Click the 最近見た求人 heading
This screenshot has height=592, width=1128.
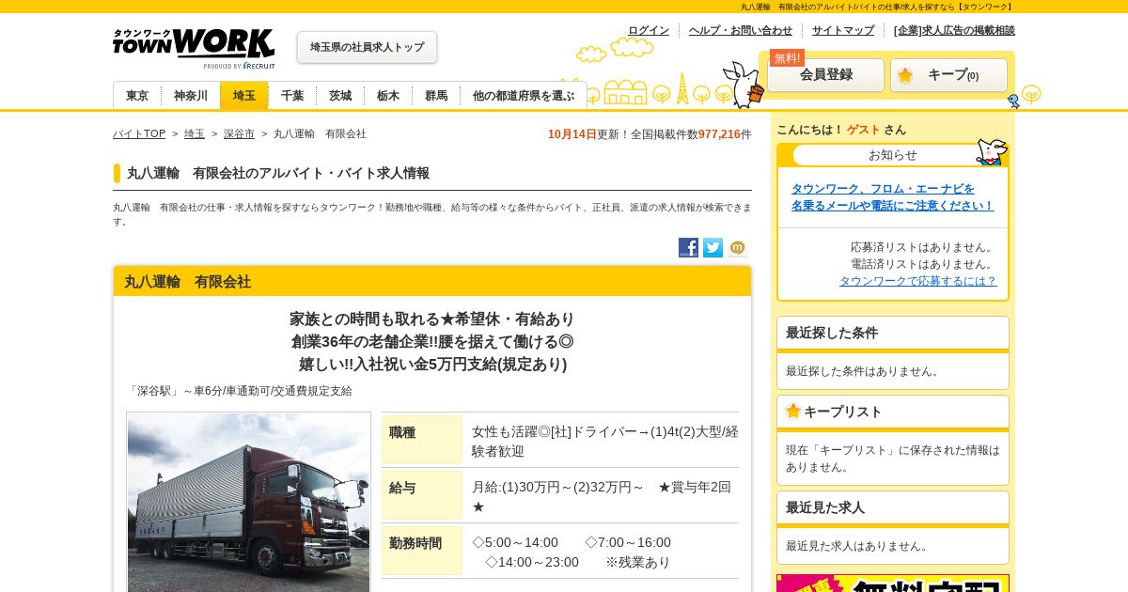[x=893, y=507]
